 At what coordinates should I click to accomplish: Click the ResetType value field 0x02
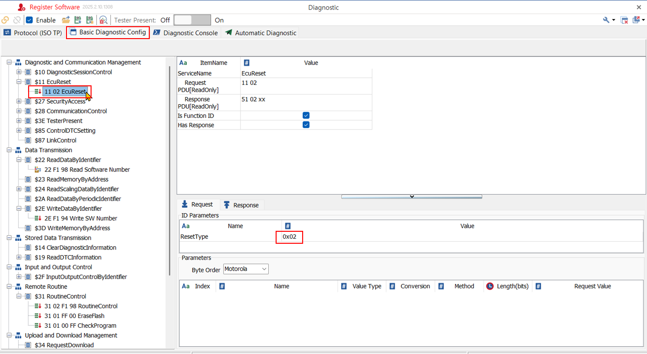tap(289, 237)
